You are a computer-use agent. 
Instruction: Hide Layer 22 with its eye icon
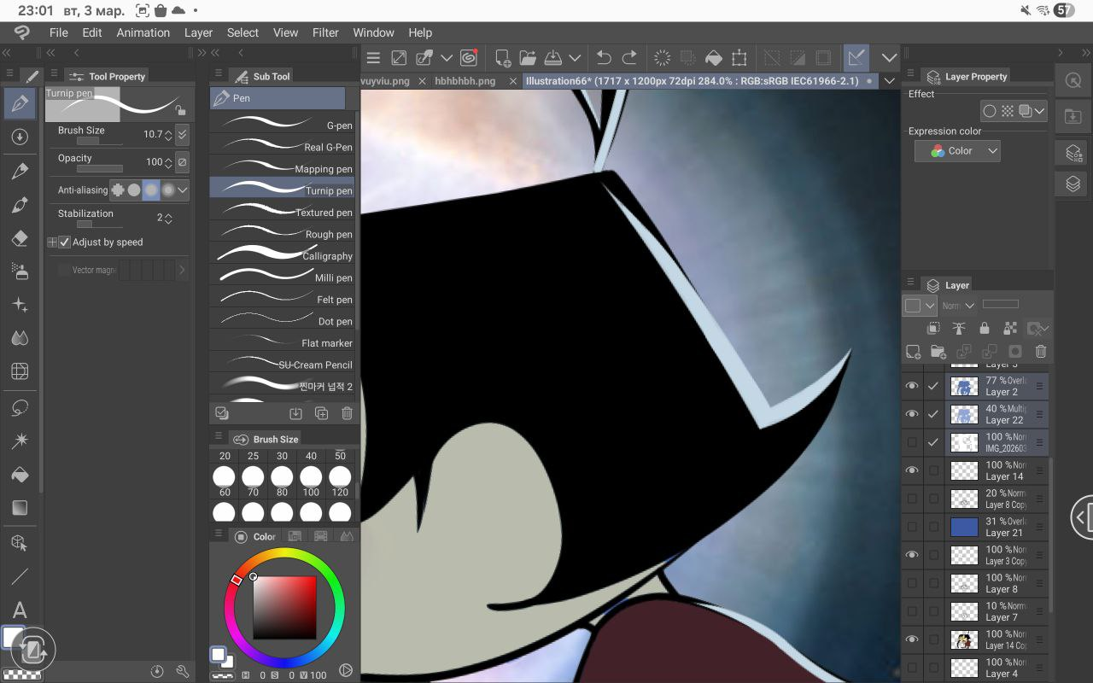coord(912,414)
